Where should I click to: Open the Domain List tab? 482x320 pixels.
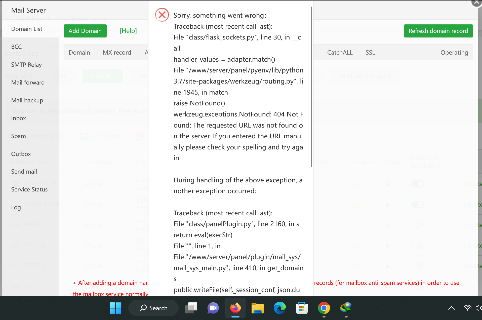(27, 29)
